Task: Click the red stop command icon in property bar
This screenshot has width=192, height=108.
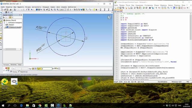Action: click(x=6, y=68)
